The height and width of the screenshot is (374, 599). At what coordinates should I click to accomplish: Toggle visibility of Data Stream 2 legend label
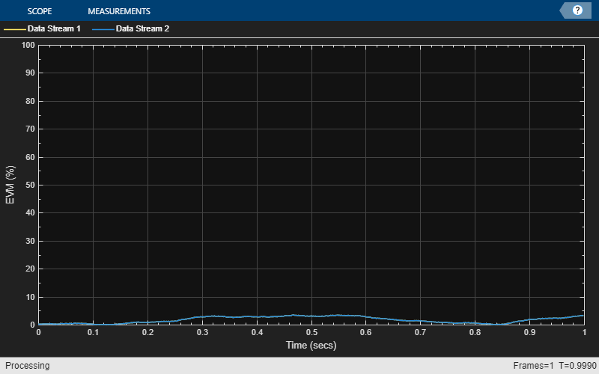coord(142,29)
